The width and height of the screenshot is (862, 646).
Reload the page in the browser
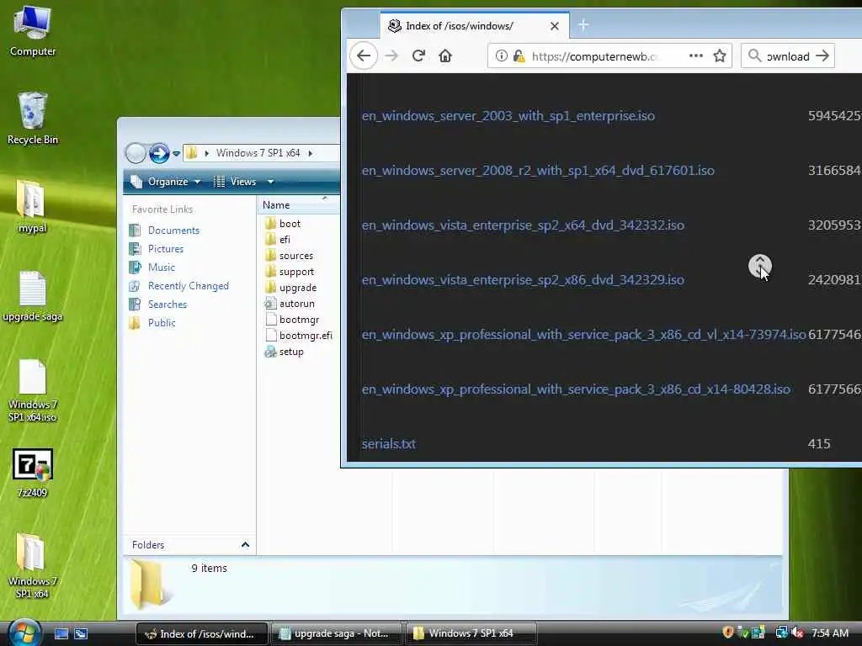point(418,56)
